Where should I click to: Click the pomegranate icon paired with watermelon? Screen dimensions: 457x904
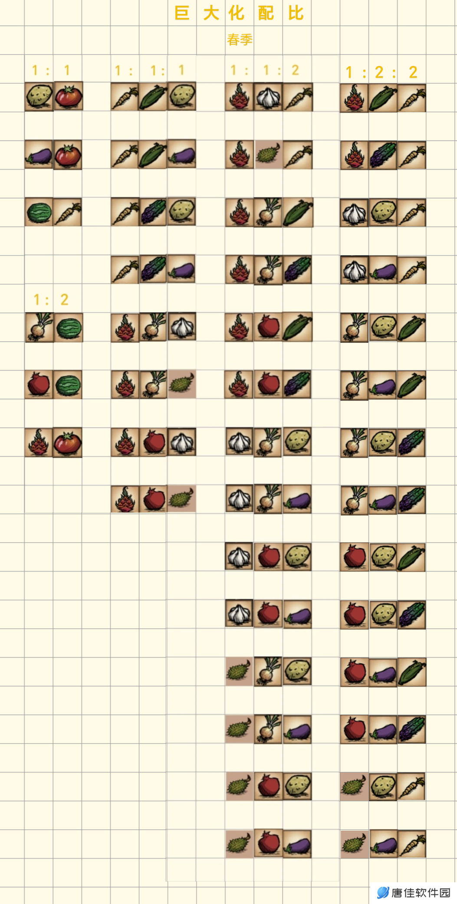(x=39, y=385)
